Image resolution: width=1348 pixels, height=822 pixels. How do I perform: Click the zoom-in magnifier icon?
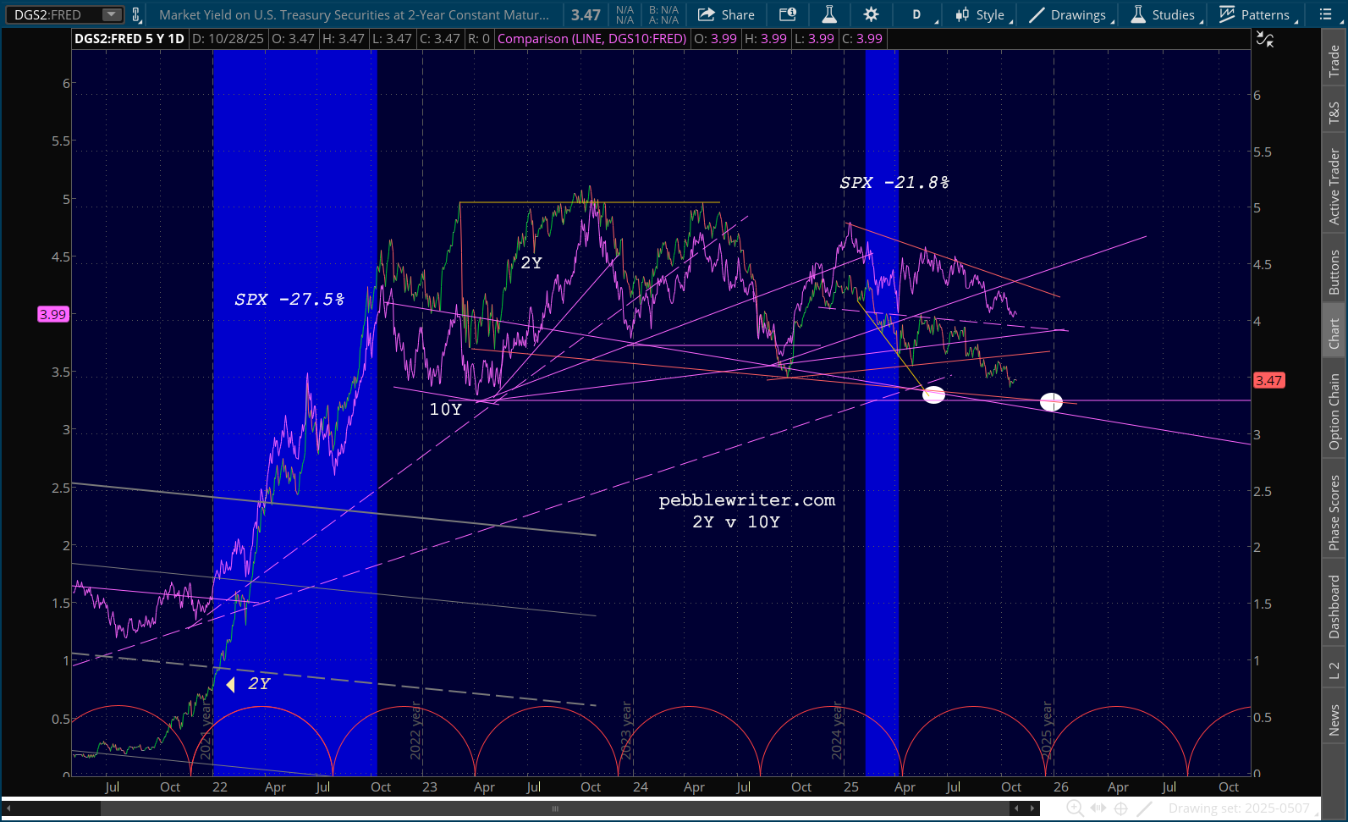1075,808
